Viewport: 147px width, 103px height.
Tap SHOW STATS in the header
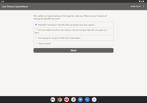pos(136,7)
